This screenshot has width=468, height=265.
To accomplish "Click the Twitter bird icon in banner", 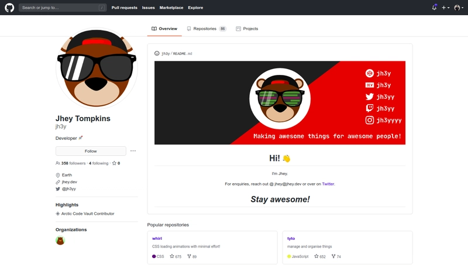I will tap(370, 97).
